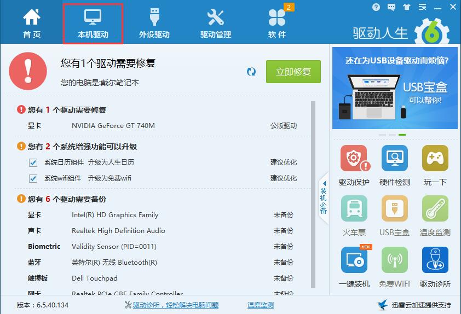Switch to the 本机驱动 tab

coord(93,24)
